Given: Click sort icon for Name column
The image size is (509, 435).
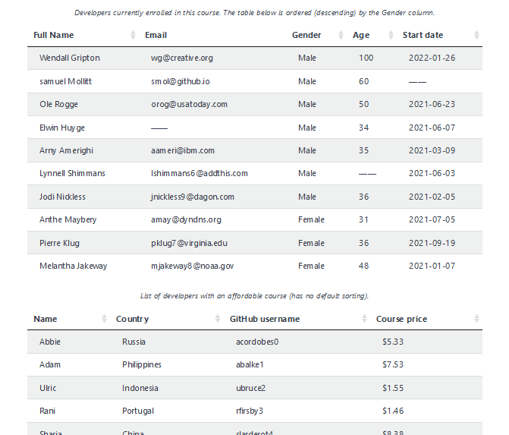Looking at the screenshot, I should pyautogui.click(x=104, y=320).
